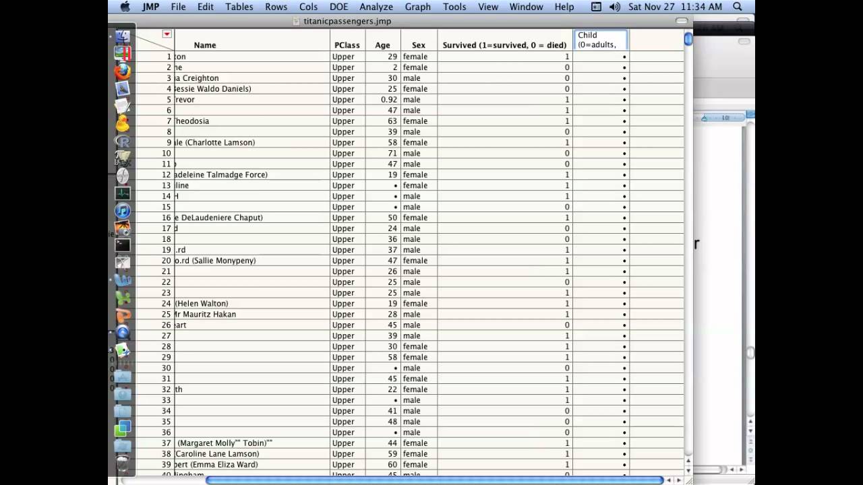Image resolution: width=863 pixels, height=485 pixels.
Task: Open the red triangle table menu
Action: tap(167, 34)
